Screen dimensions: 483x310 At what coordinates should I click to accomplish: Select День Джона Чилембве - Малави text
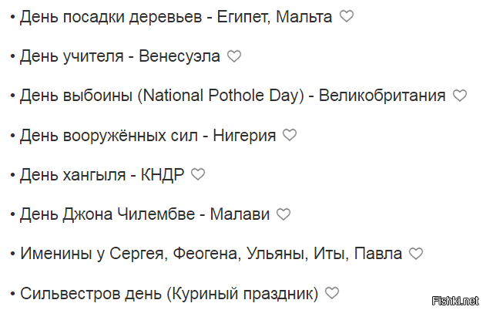coord(145,214)
